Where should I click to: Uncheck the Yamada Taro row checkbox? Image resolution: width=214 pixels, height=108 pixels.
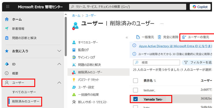[x=135, y=99]
